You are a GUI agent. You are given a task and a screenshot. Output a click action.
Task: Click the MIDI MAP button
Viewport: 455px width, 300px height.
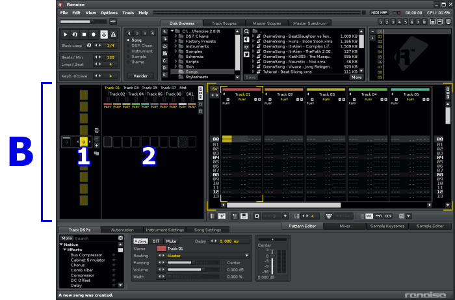point(379,13)
